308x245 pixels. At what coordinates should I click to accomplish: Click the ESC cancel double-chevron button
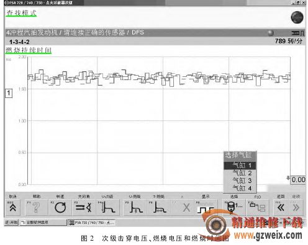coord(12,207)
